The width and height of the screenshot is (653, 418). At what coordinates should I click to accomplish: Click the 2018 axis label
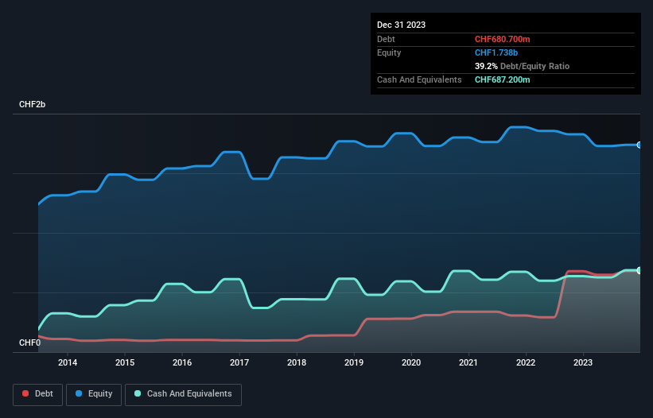pyautogui.click(x=297, y=362)
